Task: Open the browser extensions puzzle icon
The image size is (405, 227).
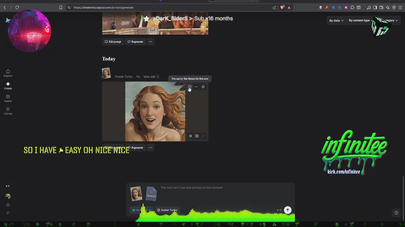Action: tap(352, 7)
